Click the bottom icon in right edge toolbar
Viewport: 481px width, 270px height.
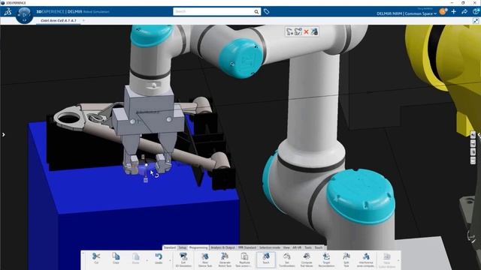coord(473,160)
